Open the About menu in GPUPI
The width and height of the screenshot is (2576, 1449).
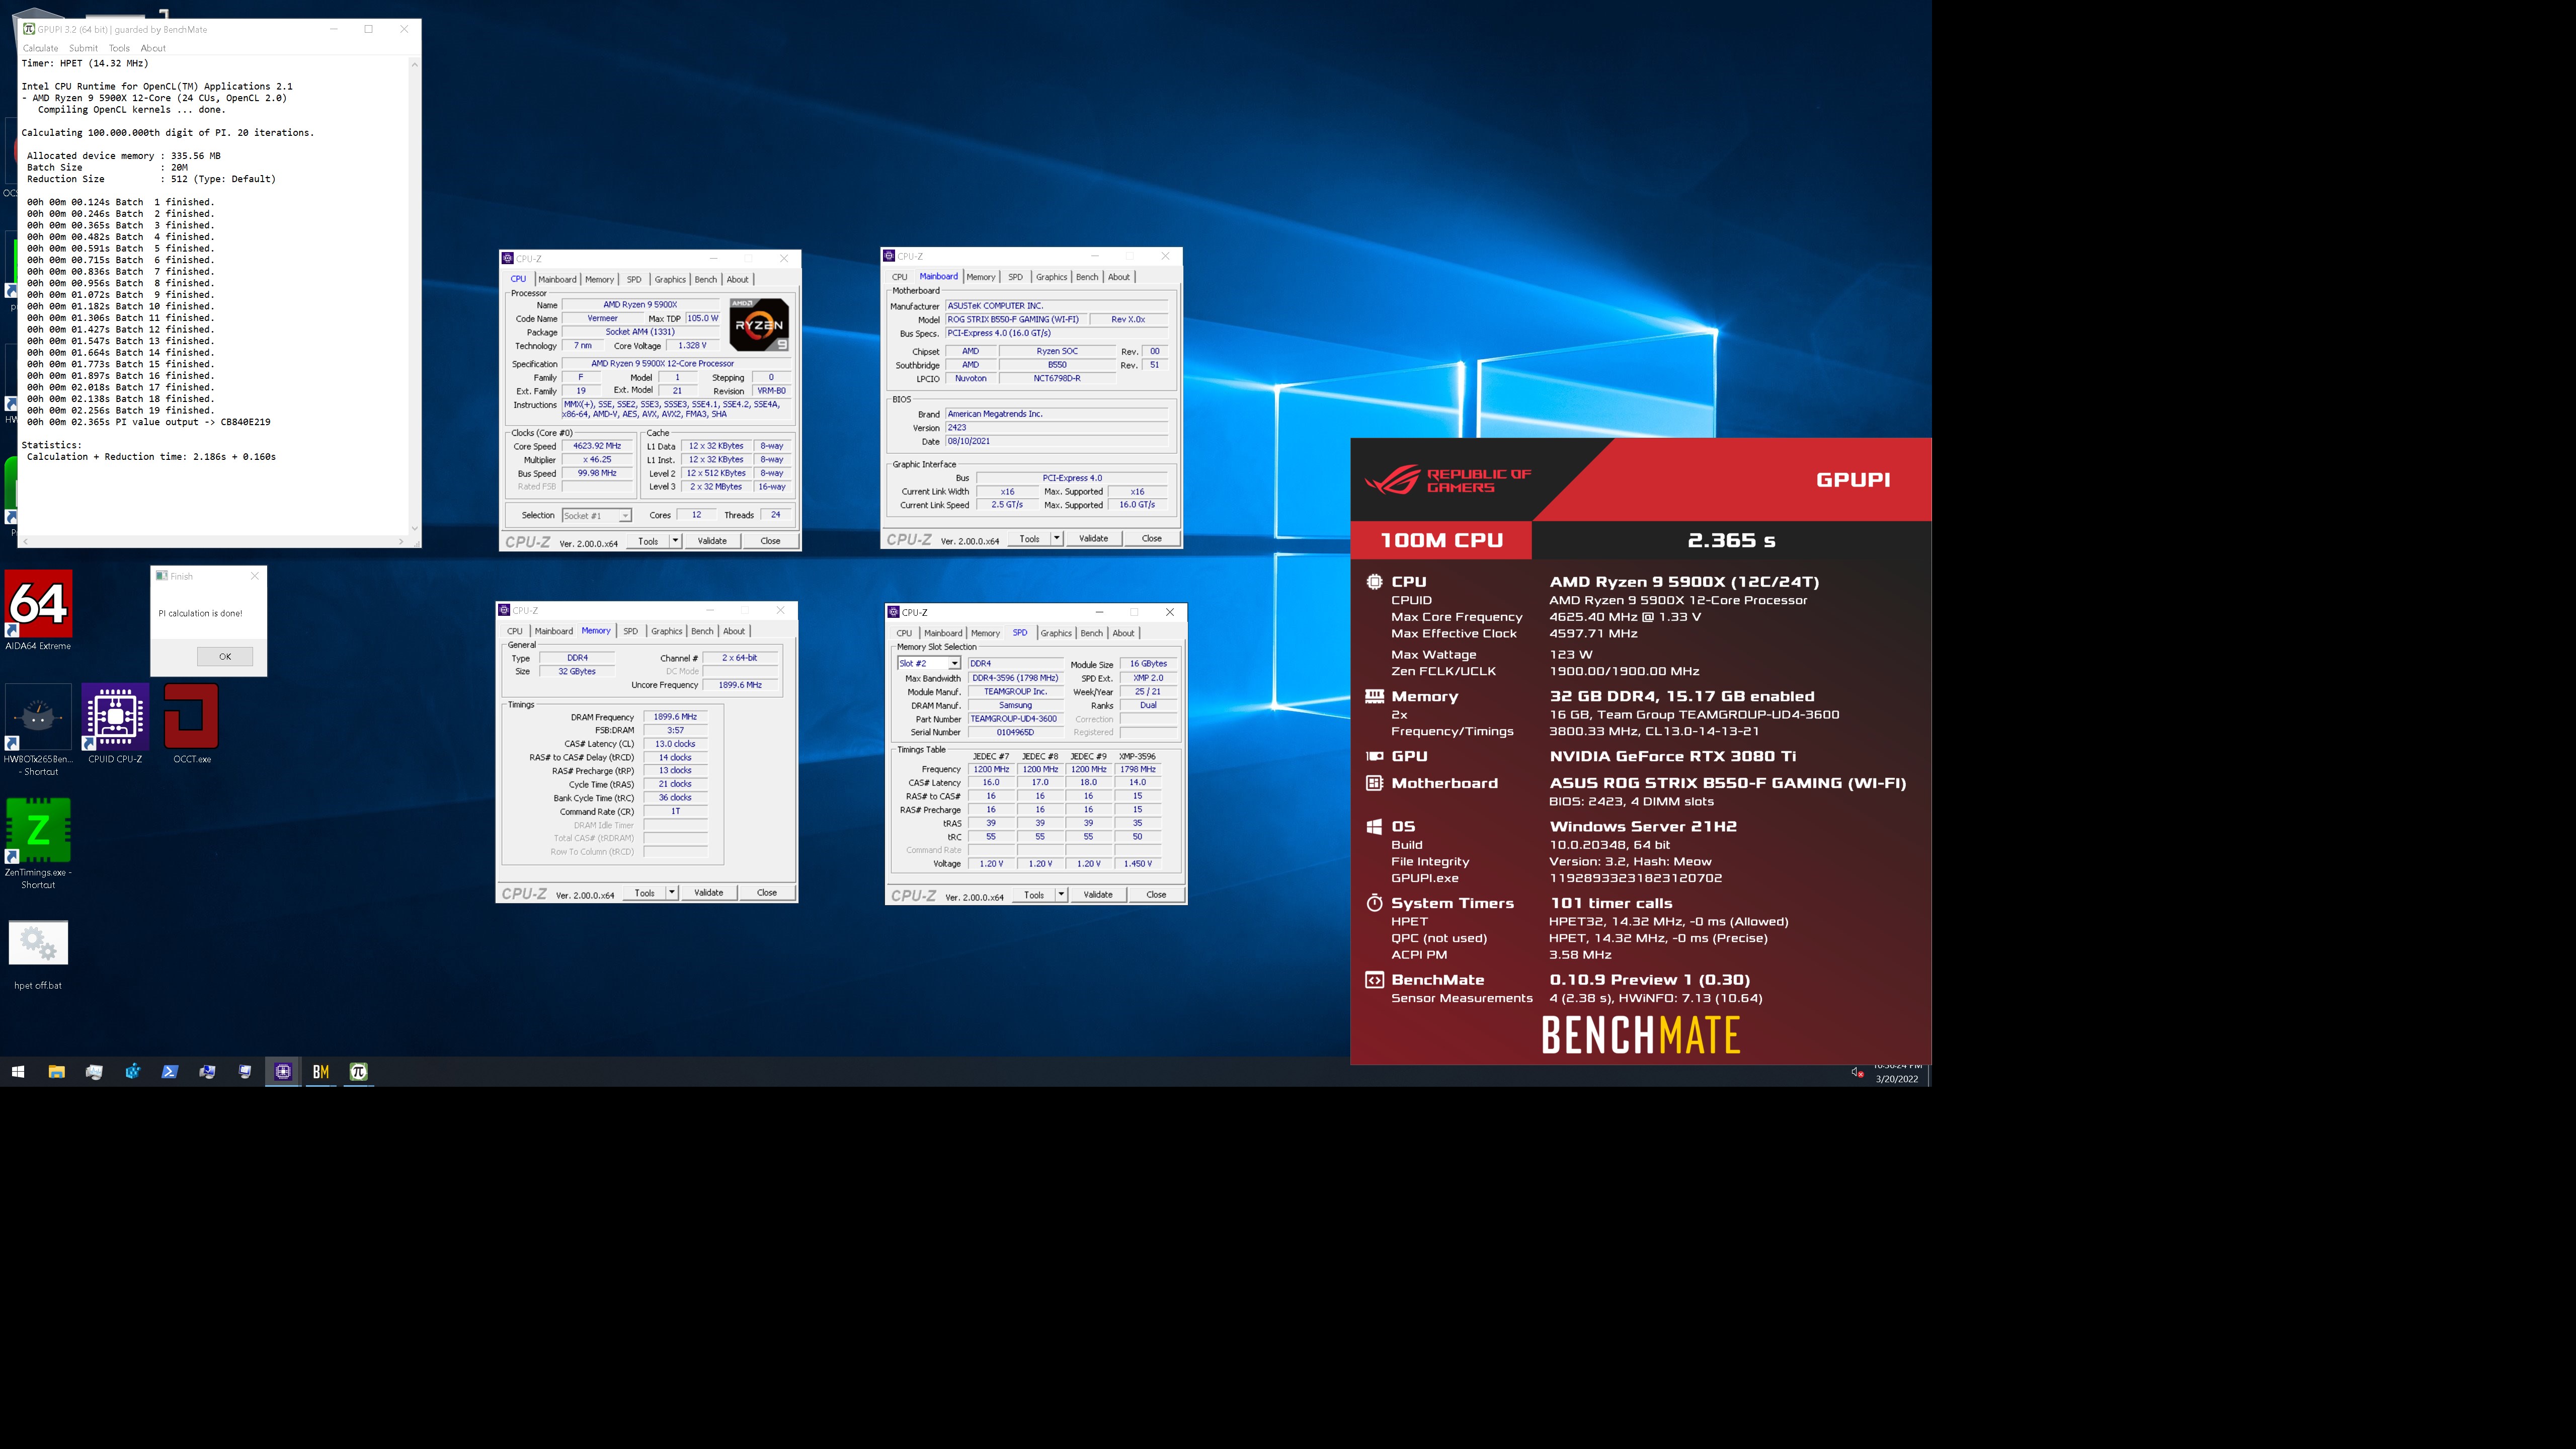(153, 48)
